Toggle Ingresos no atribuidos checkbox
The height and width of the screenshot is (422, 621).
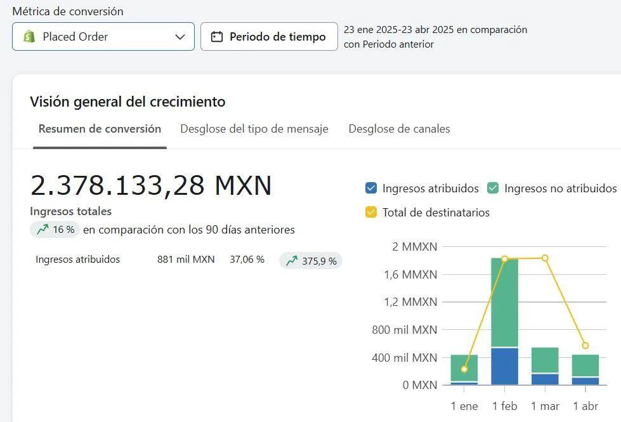(x=493, y=188)
